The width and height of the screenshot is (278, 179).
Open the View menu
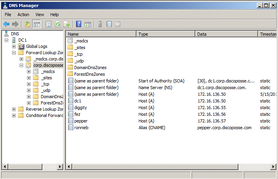(40, 15)
